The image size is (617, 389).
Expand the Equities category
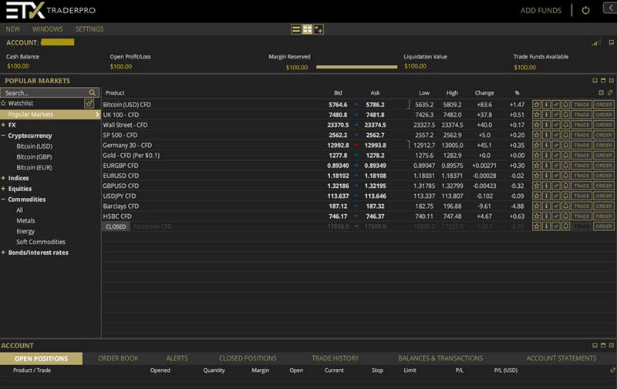3,189
